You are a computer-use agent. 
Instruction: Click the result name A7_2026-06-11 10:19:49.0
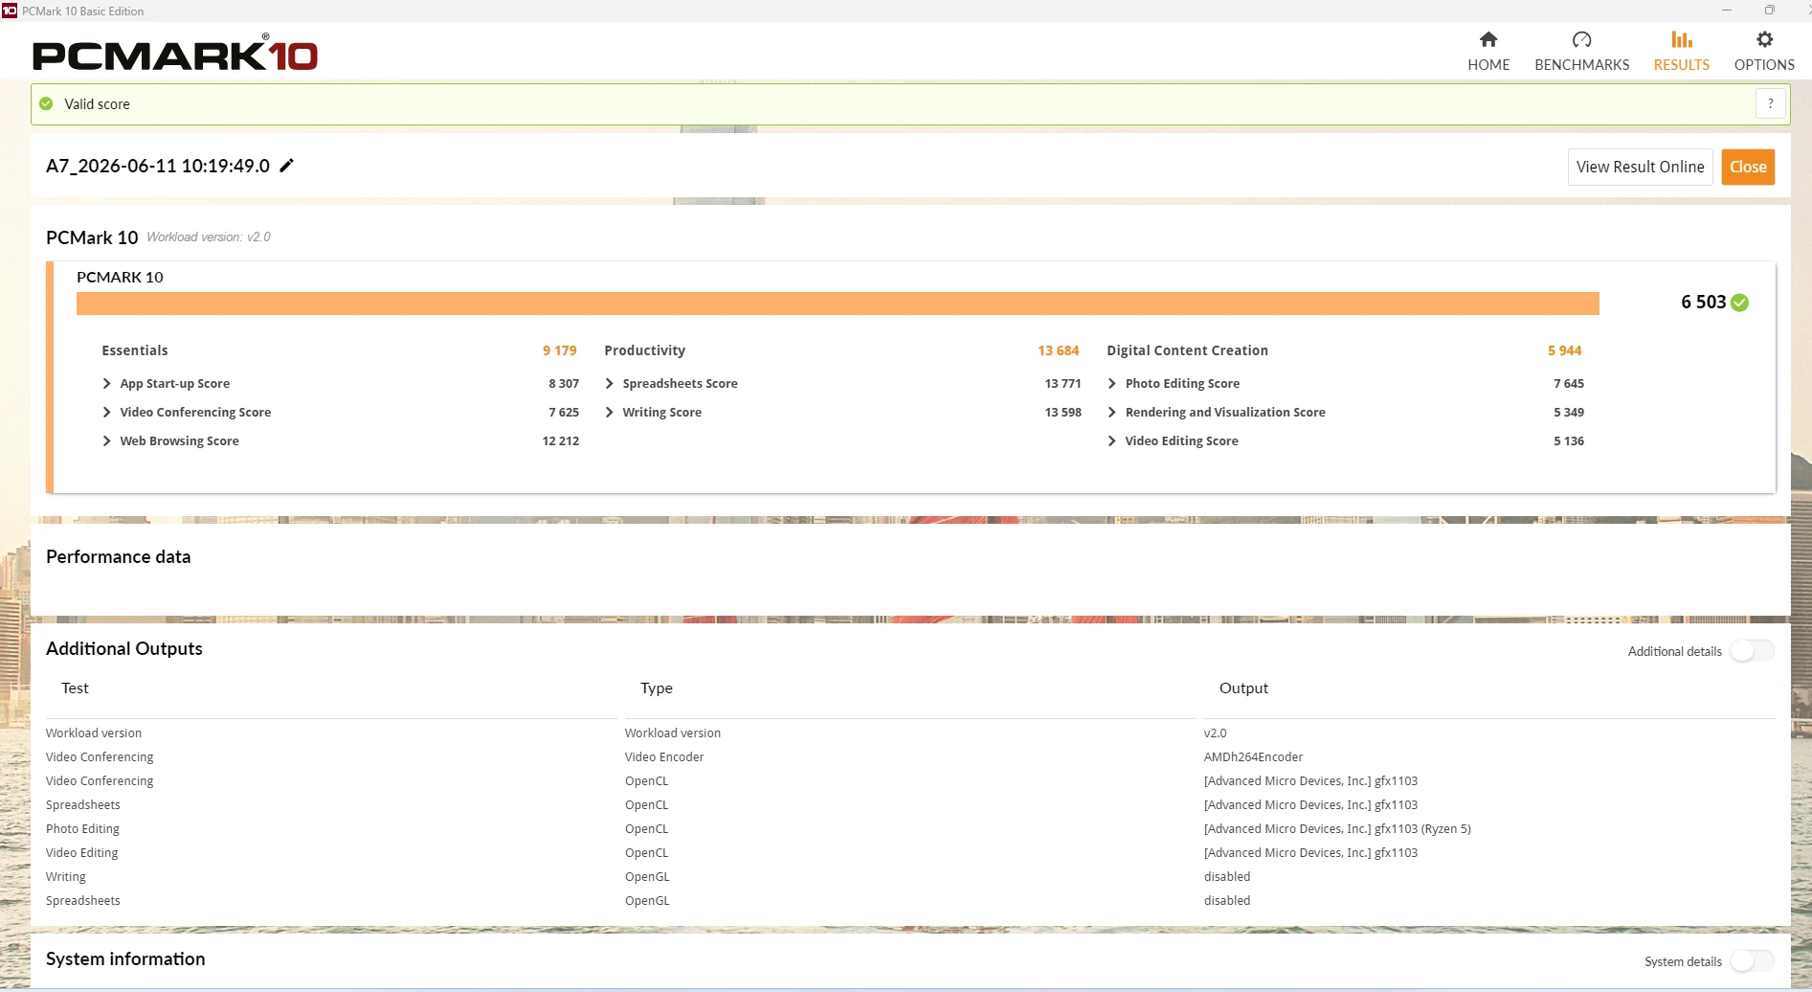click(158, 166)
